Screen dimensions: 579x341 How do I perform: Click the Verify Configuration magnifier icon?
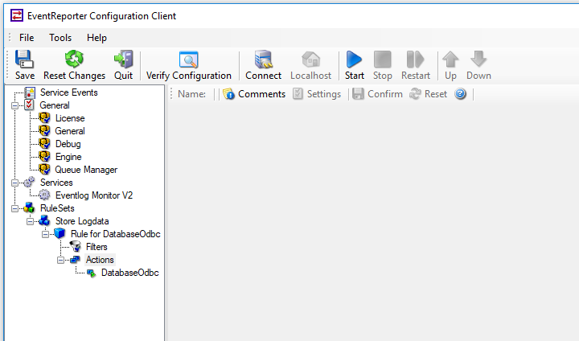click(x=189, y=59)
